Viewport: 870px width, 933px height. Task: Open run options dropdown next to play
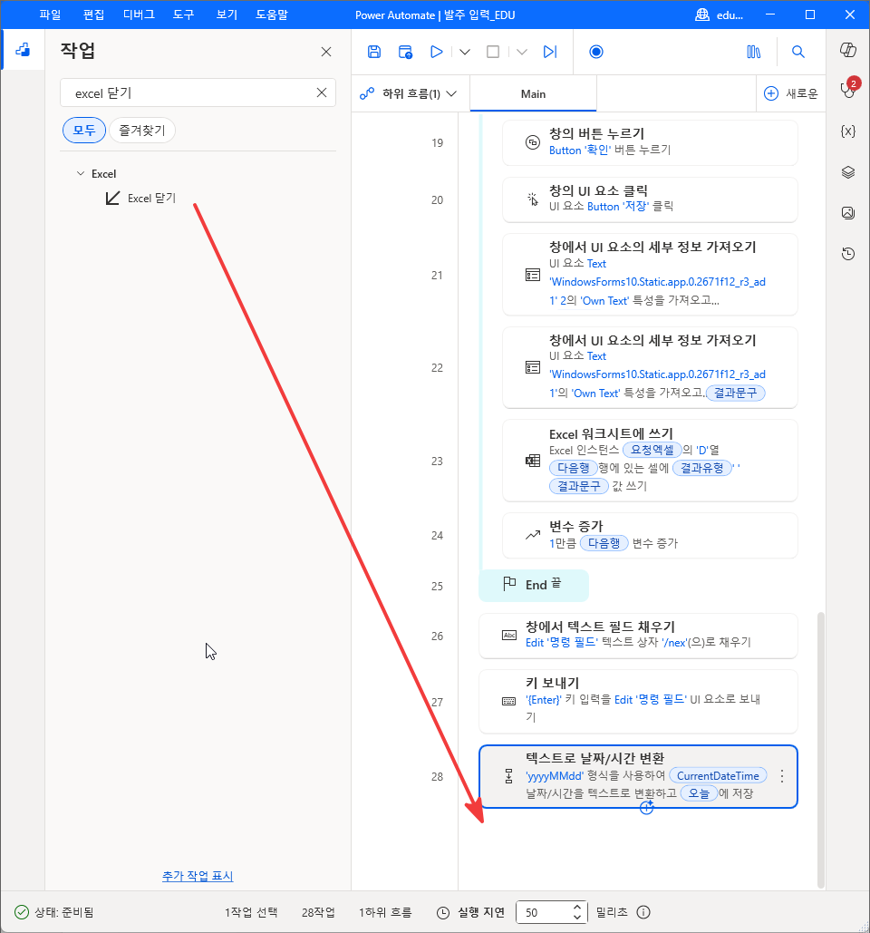465,52
